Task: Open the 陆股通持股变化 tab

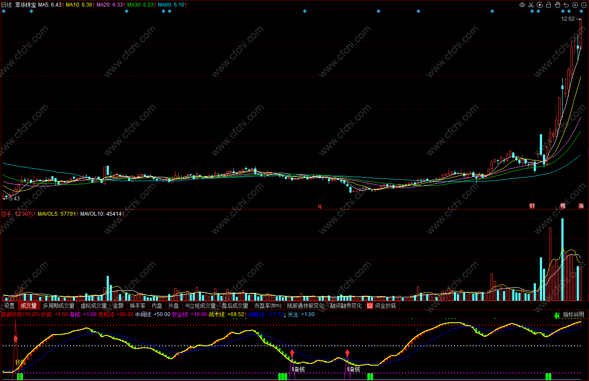Action: tap(305, 306)
